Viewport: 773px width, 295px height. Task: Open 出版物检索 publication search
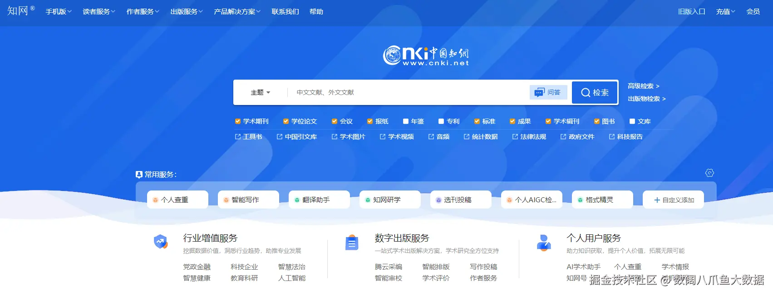tap(646, 99)
